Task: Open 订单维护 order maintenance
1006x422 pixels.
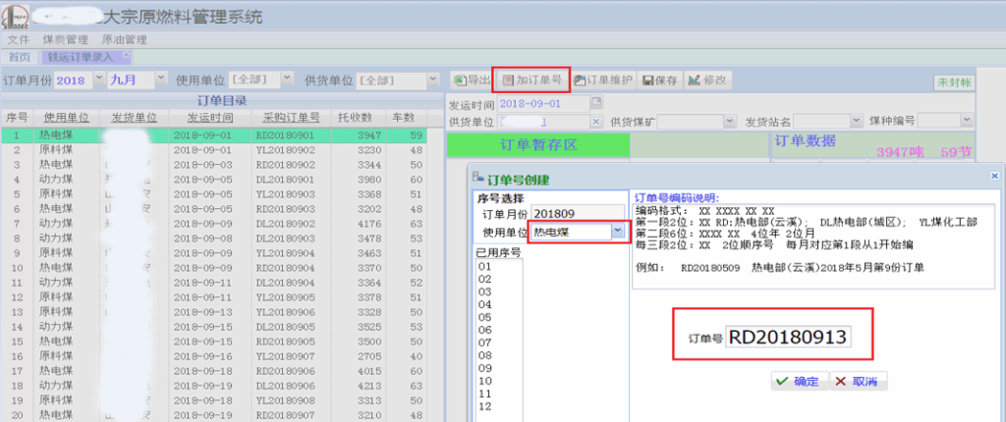Action: pyautogui.click(x=603, y=79)
